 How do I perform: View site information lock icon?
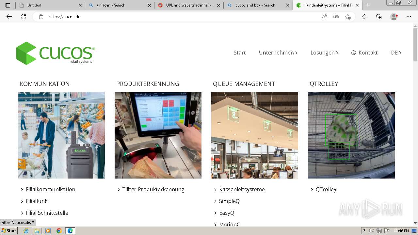(41, 17)
